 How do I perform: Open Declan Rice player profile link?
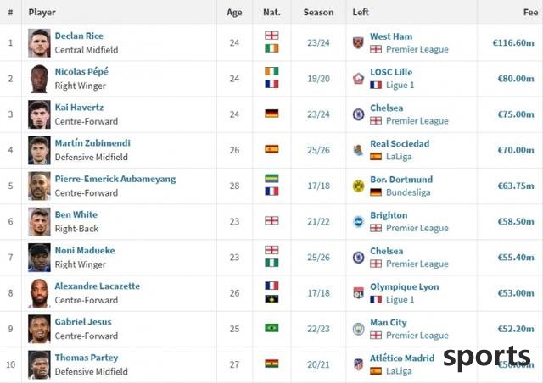(79, 36)
